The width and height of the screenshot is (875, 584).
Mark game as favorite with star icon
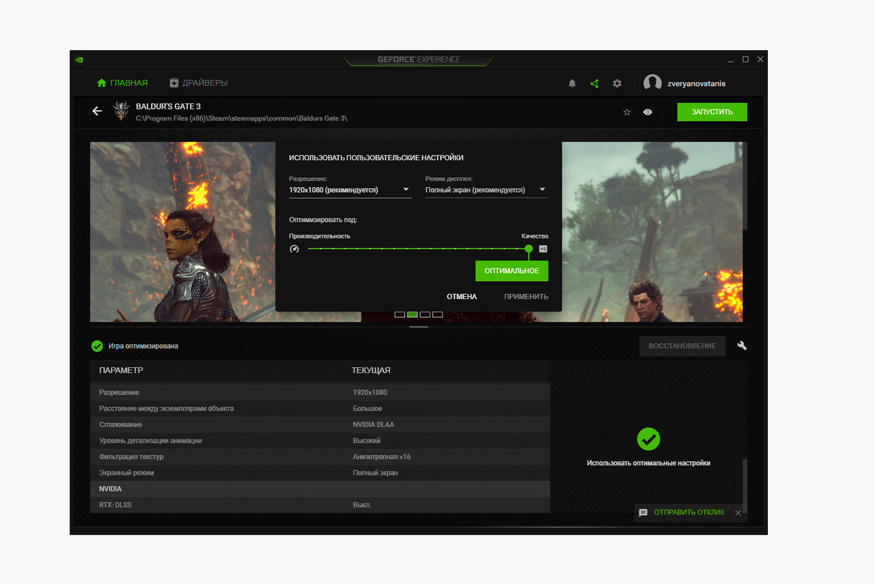click(x=627, y=112)
